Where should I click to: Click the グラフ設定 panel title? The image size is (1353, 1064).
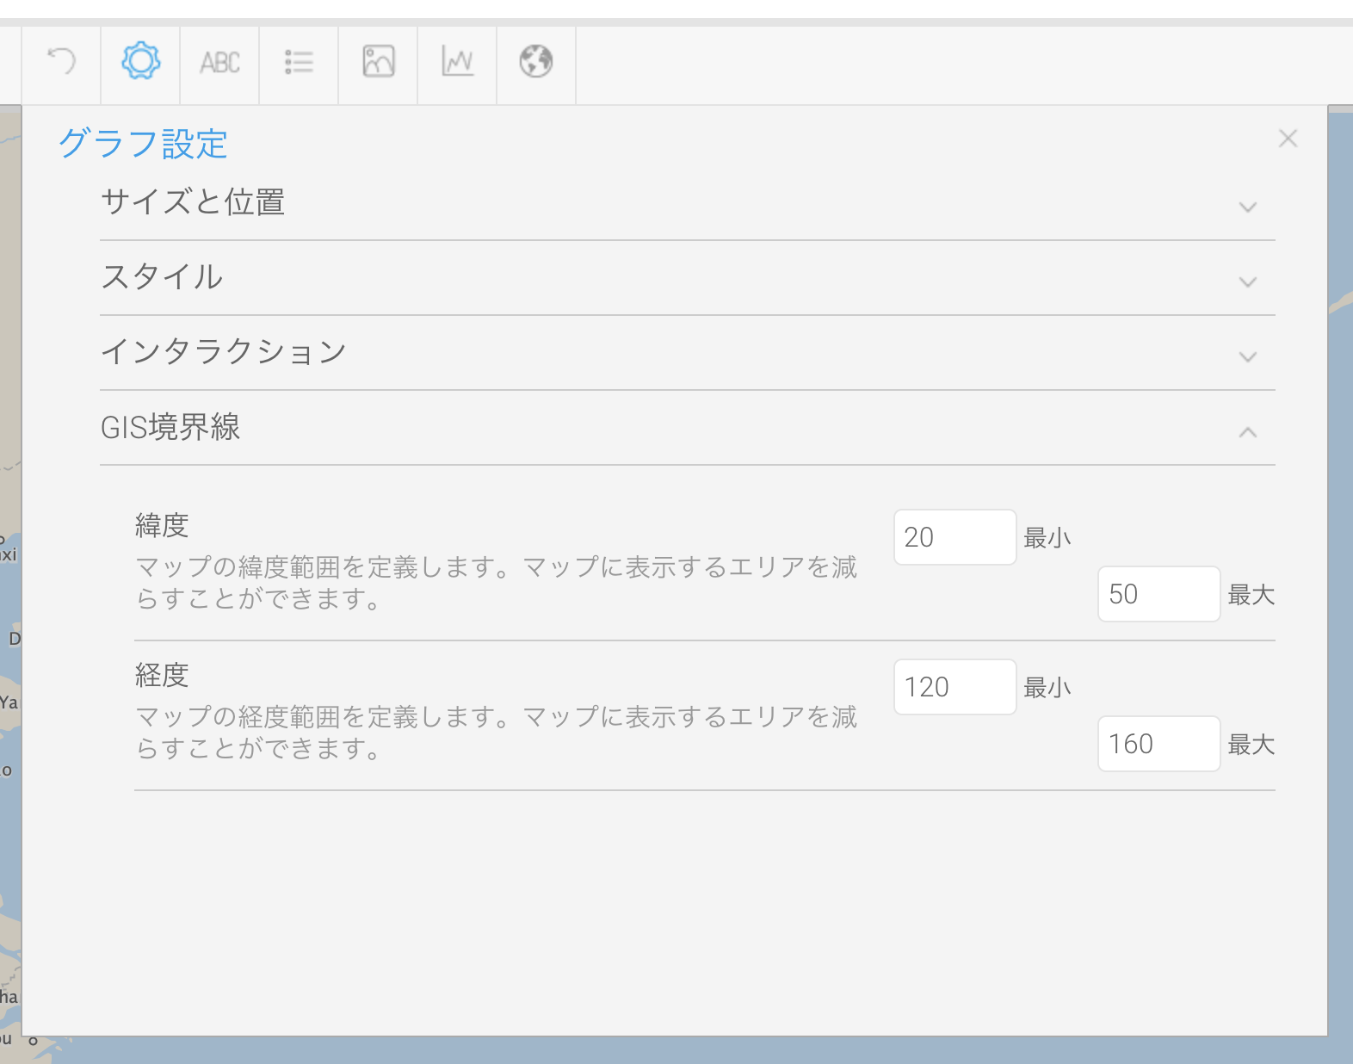click(x=143, y=144)
